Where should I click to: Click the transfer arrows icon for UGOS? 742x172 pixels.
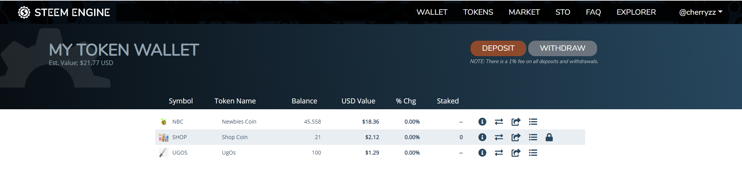point(499,153)
